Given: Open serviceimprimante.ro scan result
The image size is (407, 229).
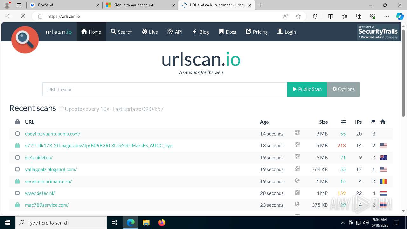Looking at the screenshot, I should 48,181.
